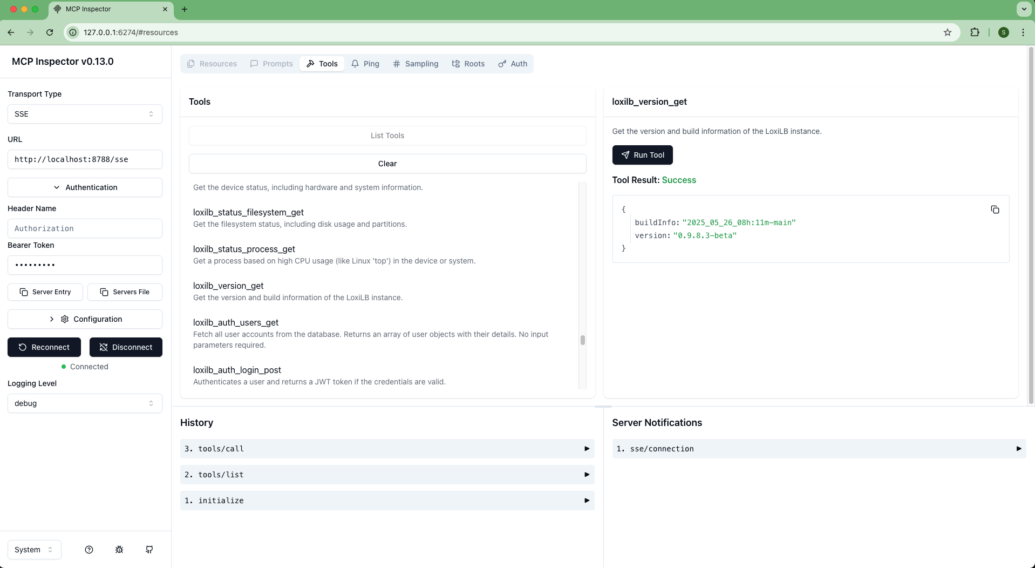Expand history entry 1 initialize

pos(387,501)
